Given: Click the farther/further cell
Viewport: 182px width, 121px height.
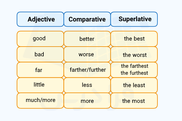Looking at the screenshot, I should pyautogui.click(x=87, y=70).
